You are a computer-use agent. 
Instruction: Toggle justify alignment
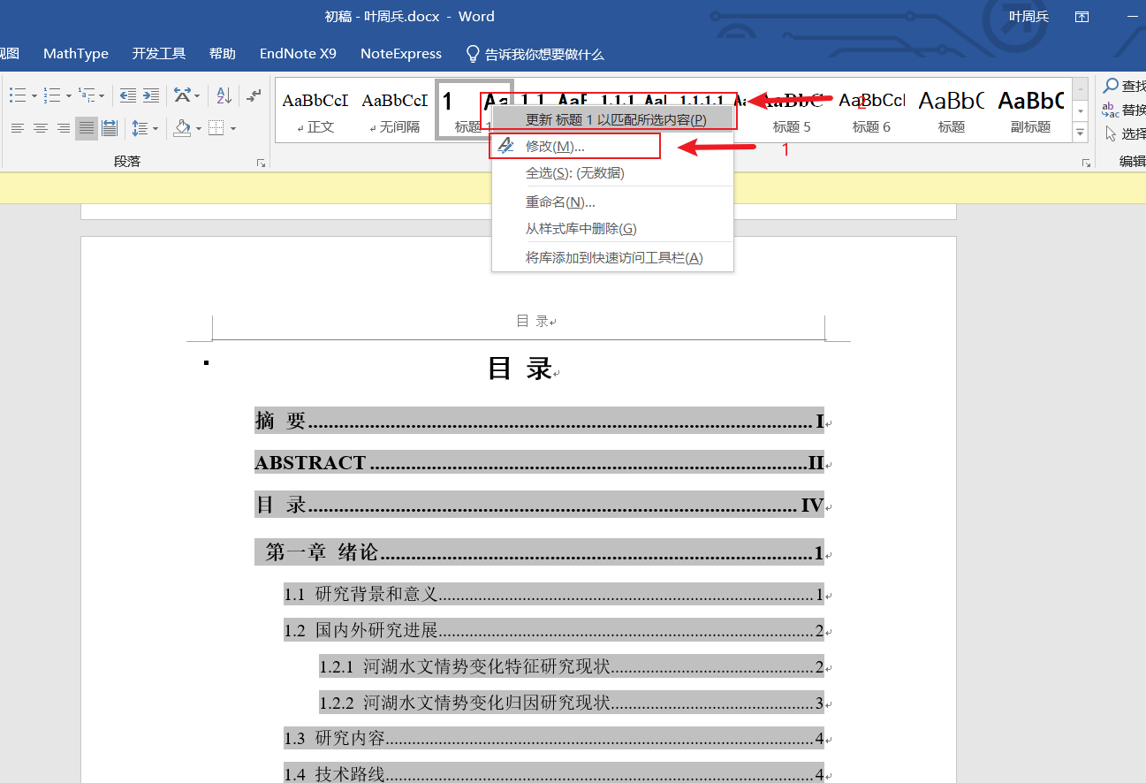click(87, 129)
